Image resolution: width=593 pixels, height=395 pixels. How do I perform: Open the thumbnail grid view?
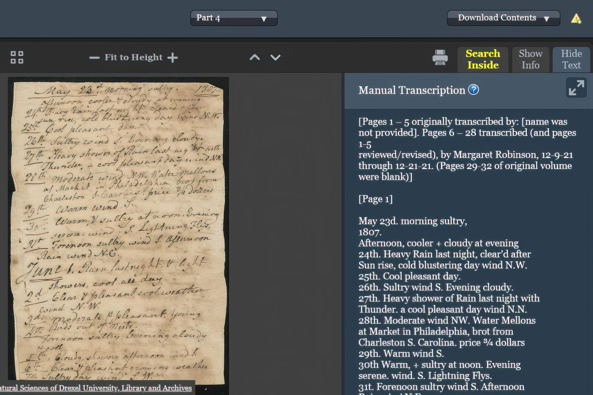(x=17, y=57)
